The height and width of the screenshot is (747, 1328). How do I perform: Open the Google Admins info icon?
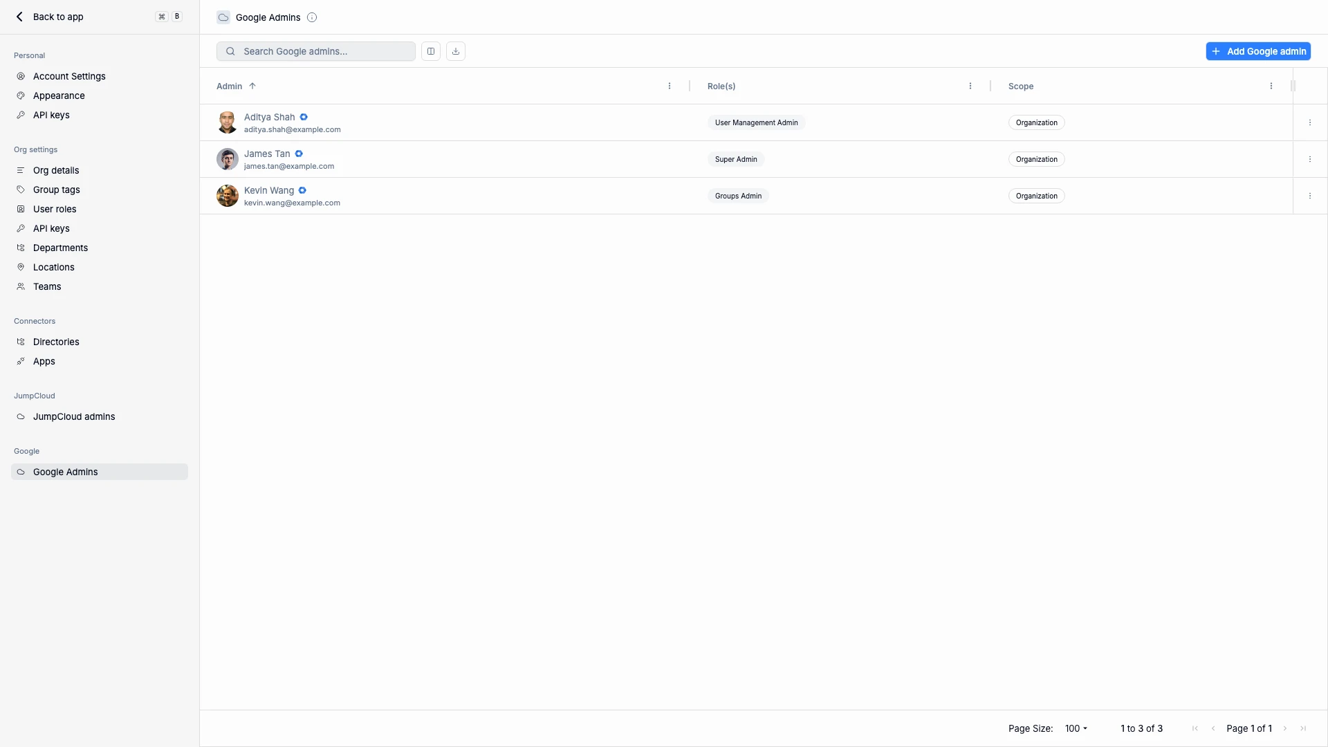312,17
